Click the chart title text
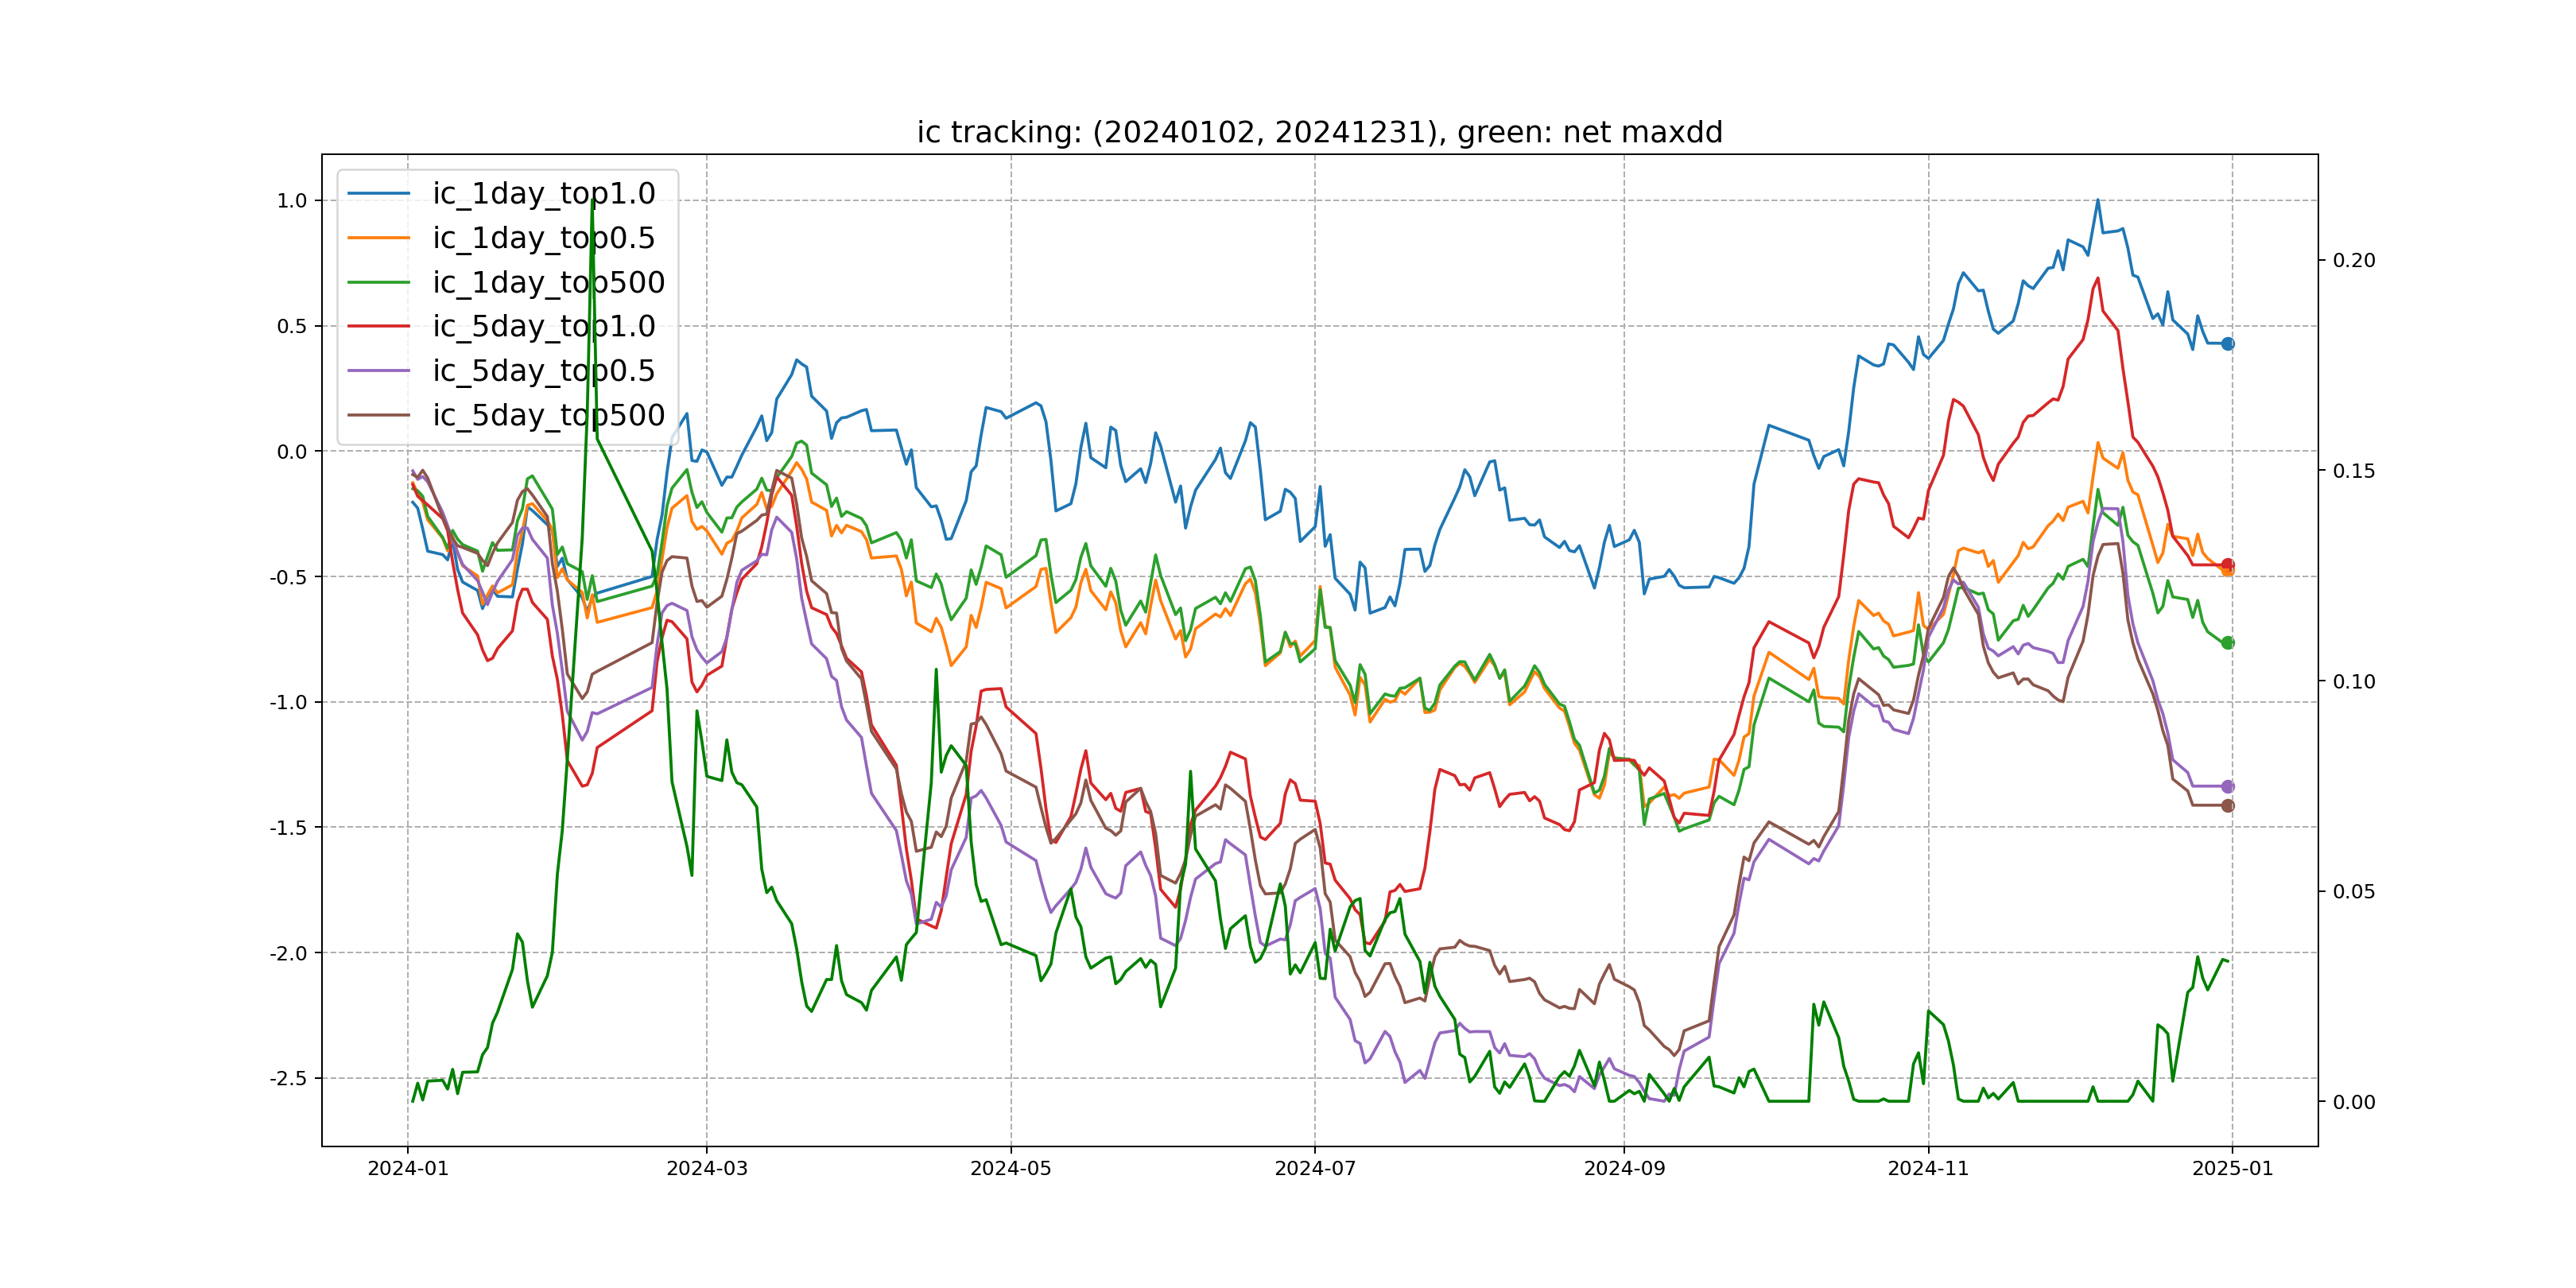Screen dimensions: 2576x1288 coord(1319,133)
